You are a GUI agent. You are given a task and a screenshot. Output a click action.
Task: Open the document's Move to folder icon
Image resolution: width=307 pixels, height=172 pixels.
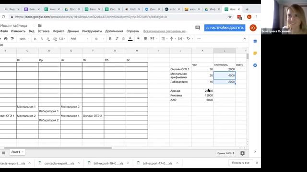tap(40, 25)
